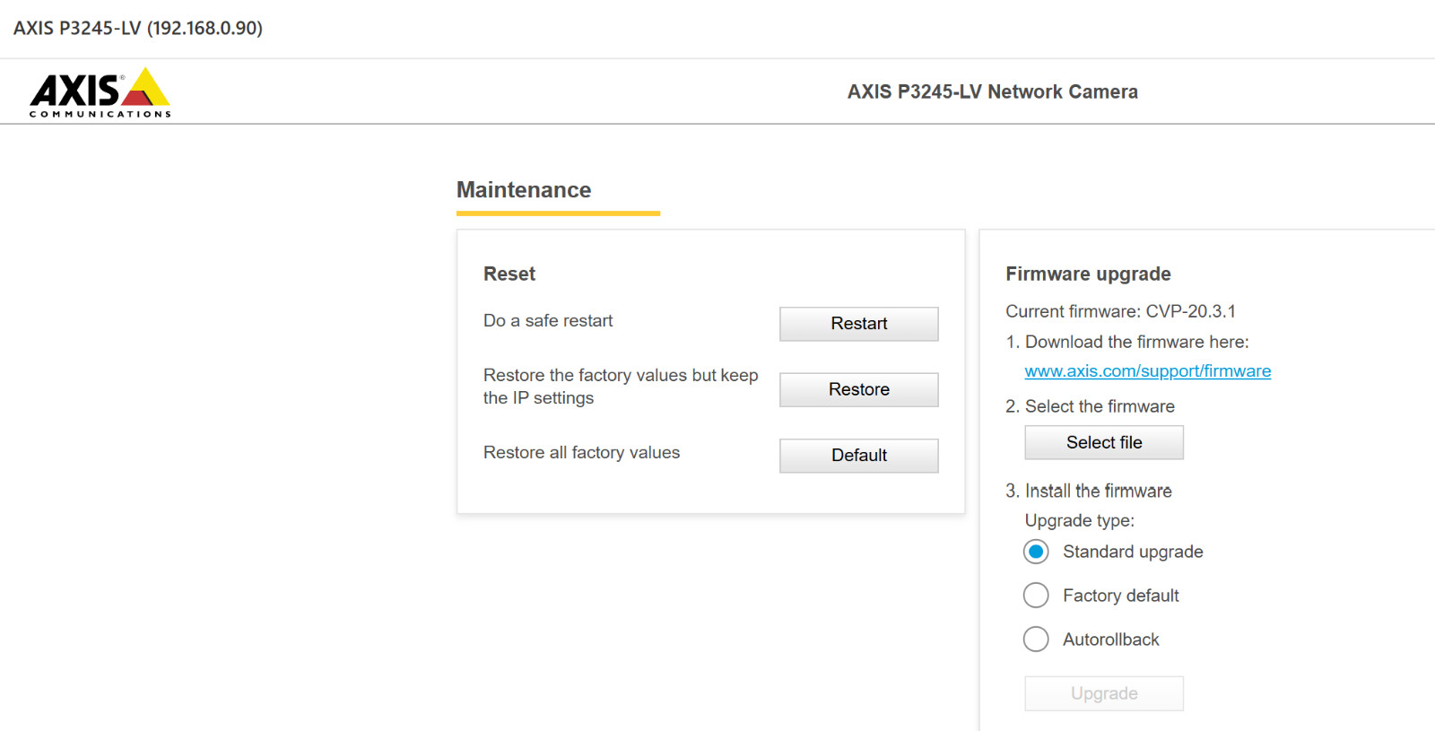Click the '1. Download the firmware here:' text
Viewport: 1435px width, 731px height.
click(x=1127, y=342)
